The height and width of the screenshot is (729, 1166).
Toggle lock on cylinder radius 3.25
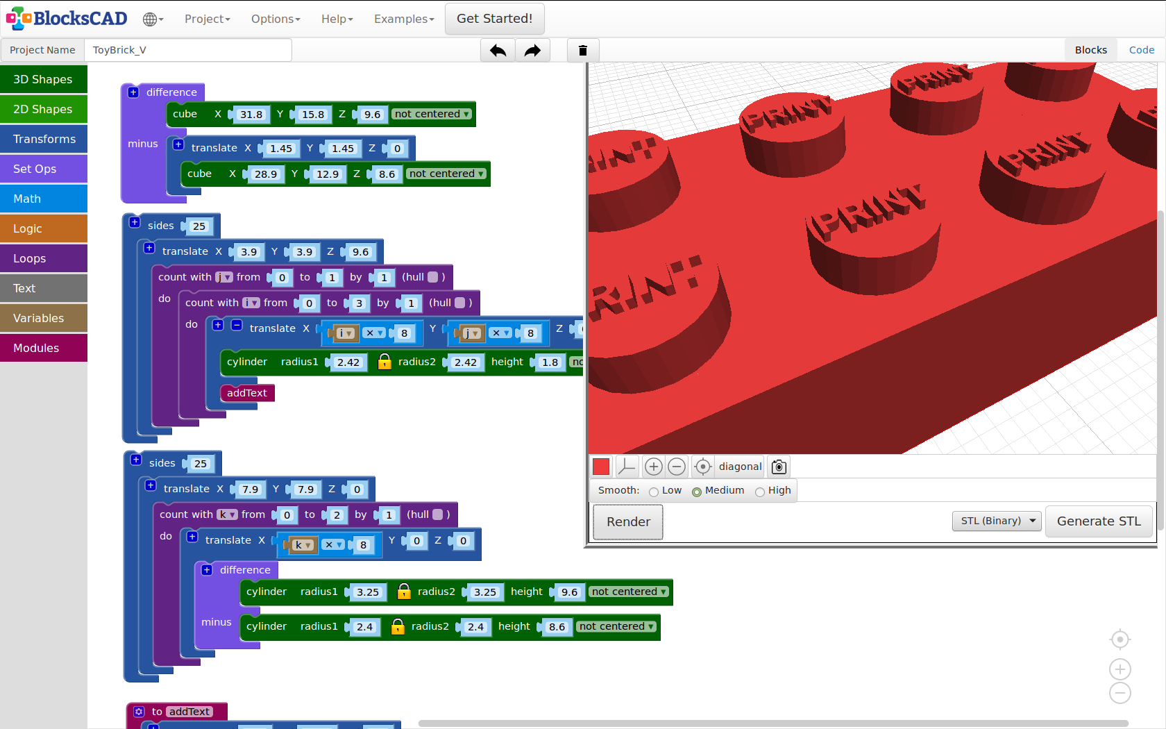click(x=404, y=591)
